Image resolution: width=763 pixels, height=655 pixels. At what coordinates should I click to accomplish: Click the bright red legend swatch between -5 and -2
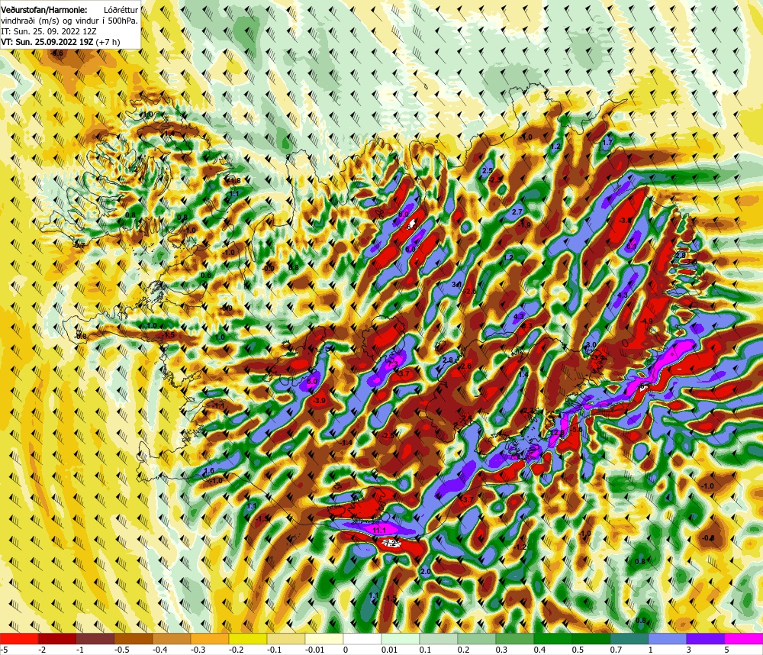[19, 638]
